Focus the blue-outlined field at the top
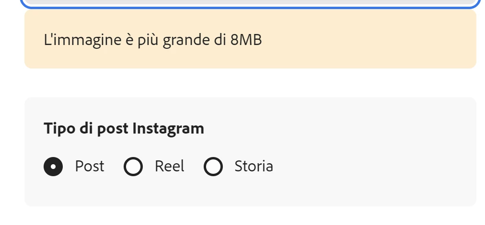This screenshot has height=225, width=485. (x=250, y=3)
